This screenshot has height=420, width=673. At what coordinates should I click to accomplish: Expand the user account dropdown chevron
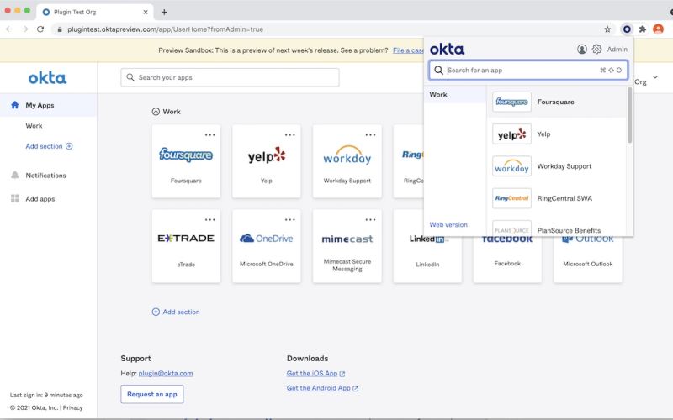click(x=655, y=77)
